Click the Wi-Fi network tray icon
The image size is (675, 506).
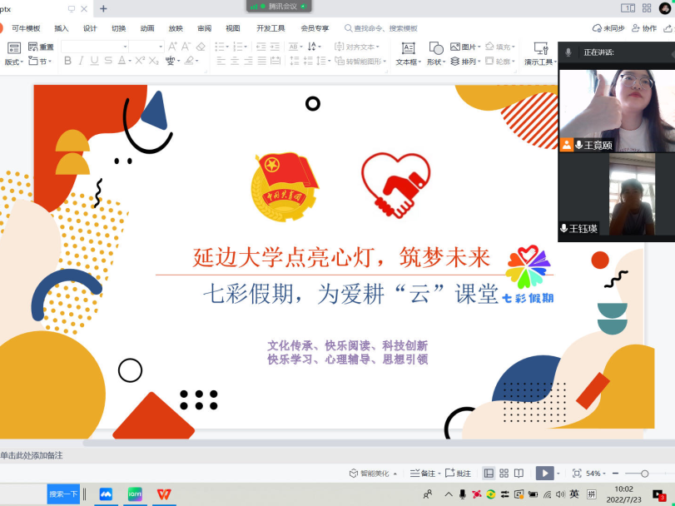[547, 494]
